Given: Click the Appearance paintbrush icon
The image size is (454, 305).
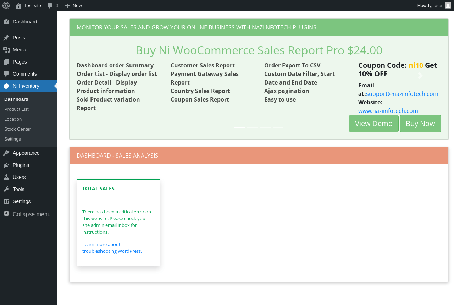Looking at the screenshot, I should tap(6, 153).
